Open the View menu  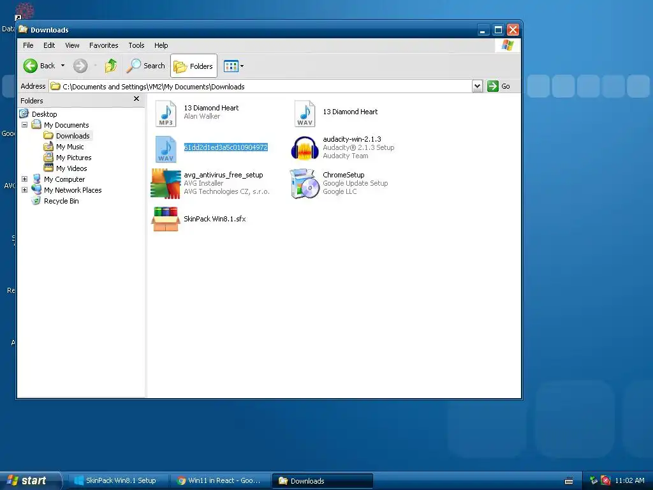click(72, 45)
